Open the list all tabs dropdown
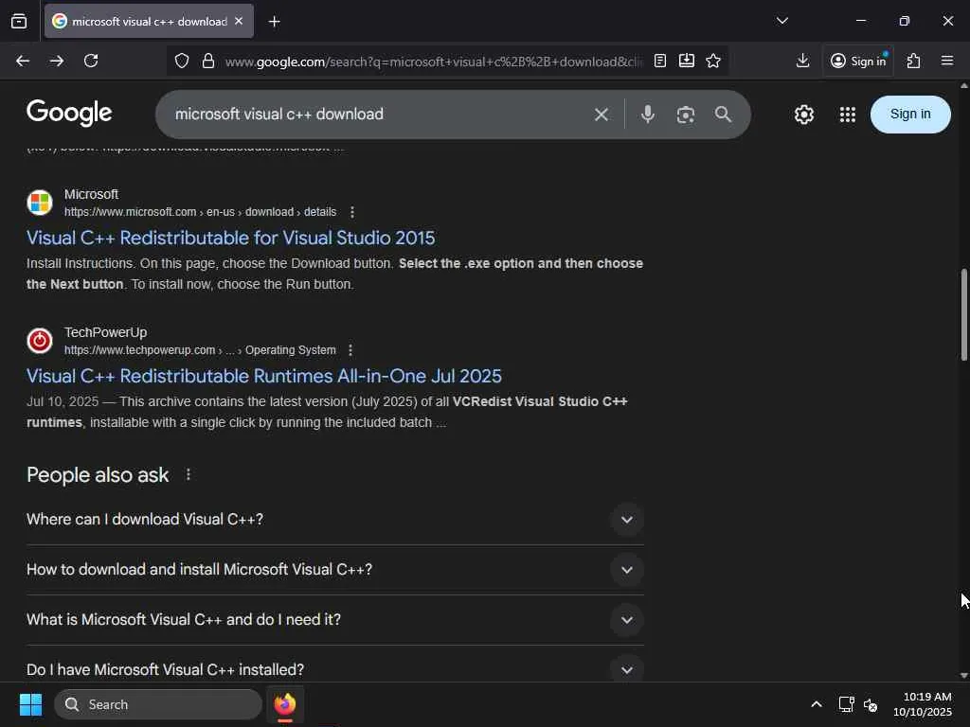 click(x=781, y=21)
